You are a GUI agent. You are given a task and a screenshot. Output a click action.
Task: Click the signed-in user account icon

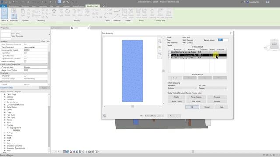tap(247, 2)
